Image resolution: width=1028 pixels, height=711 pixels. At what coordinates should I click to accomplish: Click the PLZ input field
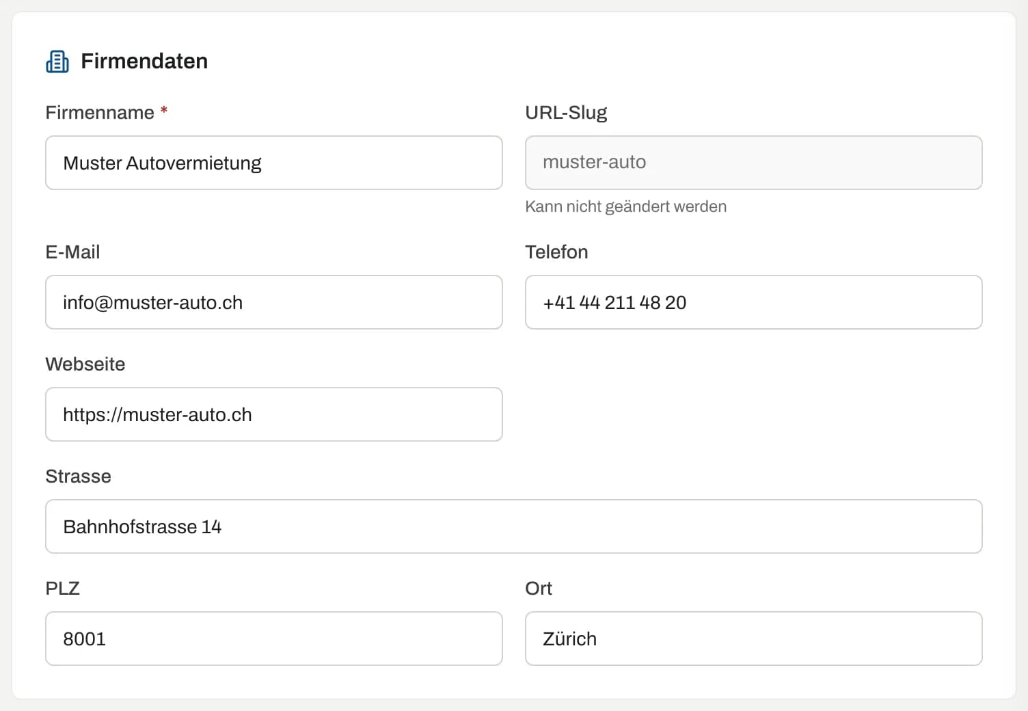tap(274, 639)
